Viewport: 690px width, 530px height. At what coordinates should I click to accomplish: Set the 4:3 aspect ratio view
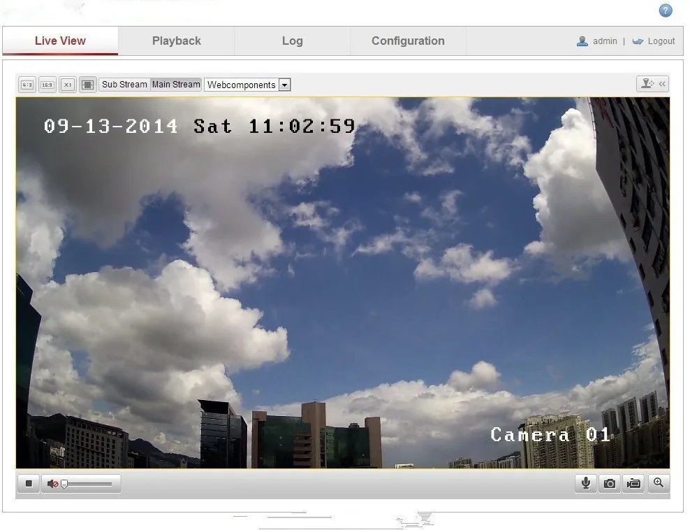tap(27, 85)
